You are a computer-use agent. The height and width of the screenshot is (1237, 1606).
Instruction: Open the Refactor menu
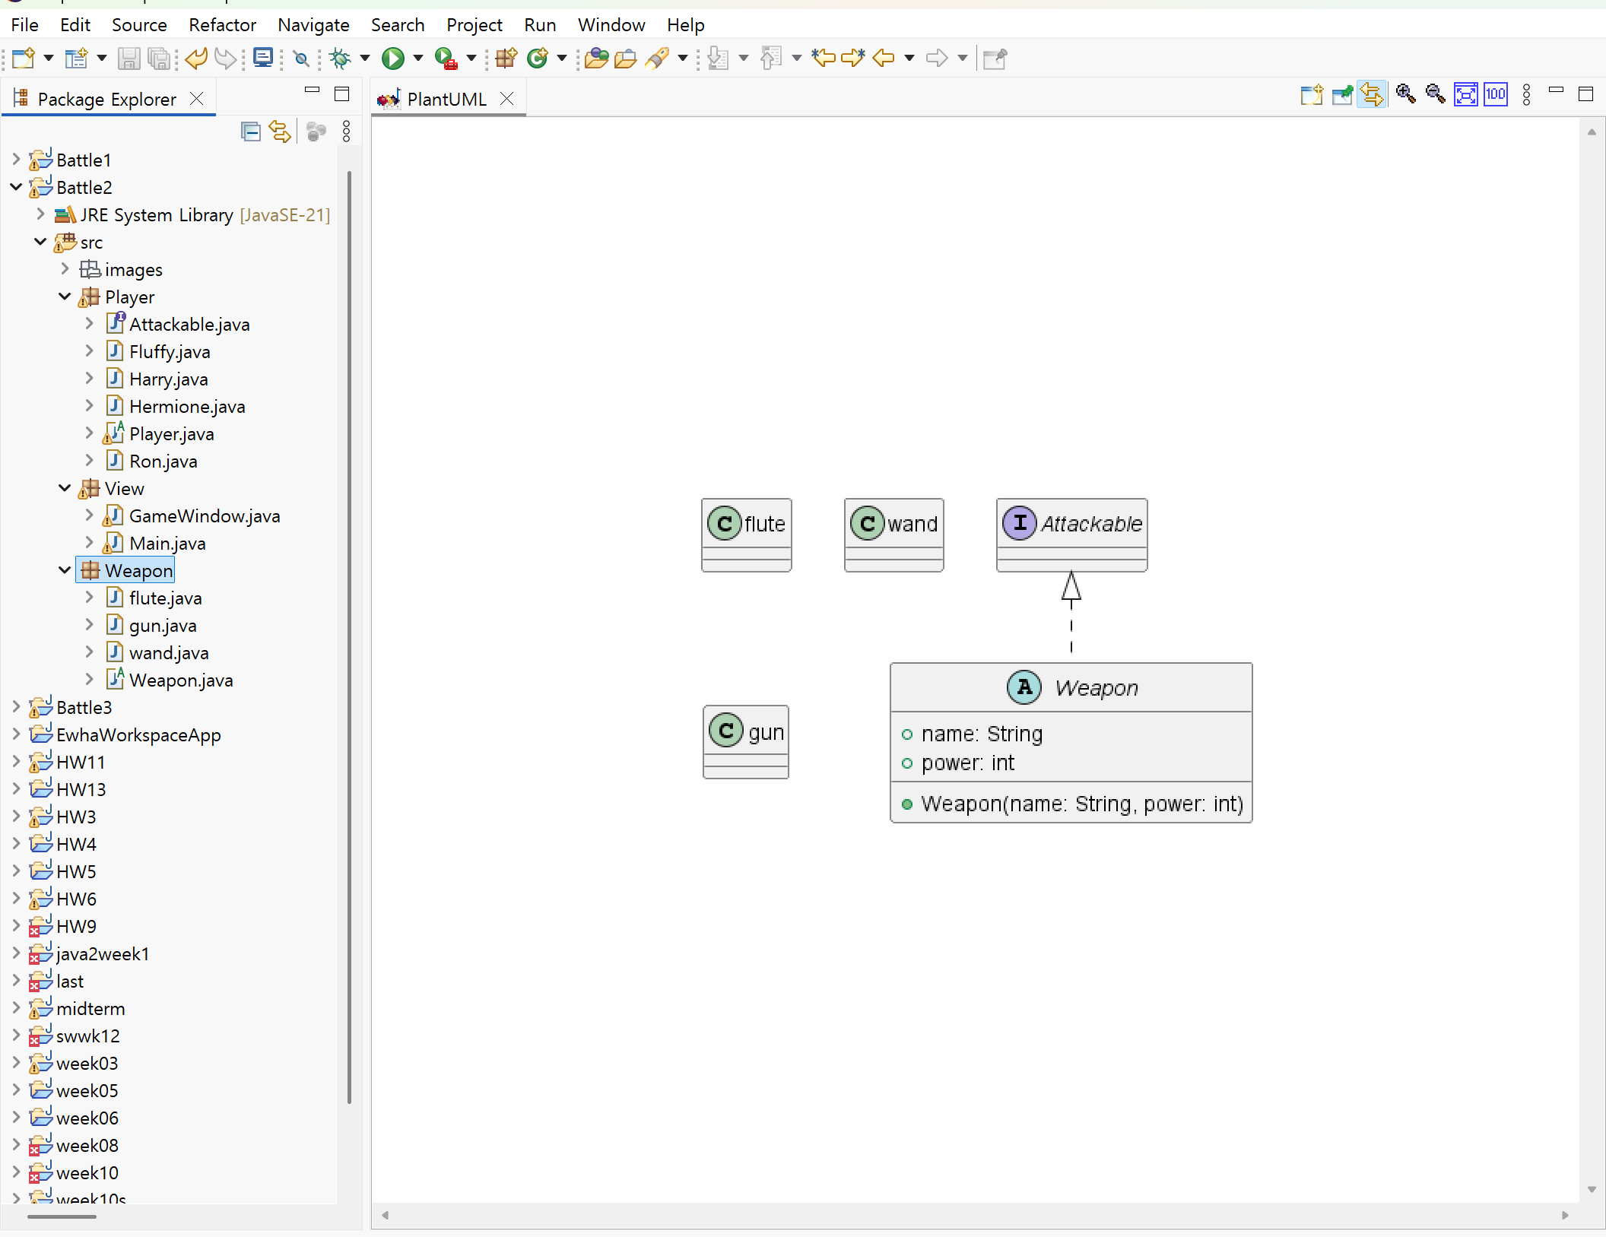[222, 25]
